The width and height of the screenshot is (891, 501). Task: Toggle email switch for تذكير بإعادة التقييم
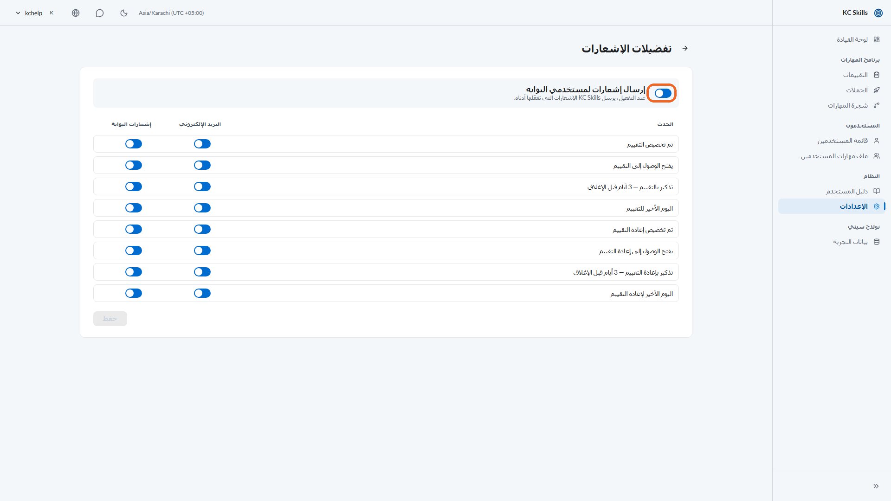click(x=202, y=272)
